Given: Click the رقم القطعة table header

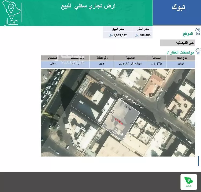Looking at the screenshot, I should click(x=102, y=58).
